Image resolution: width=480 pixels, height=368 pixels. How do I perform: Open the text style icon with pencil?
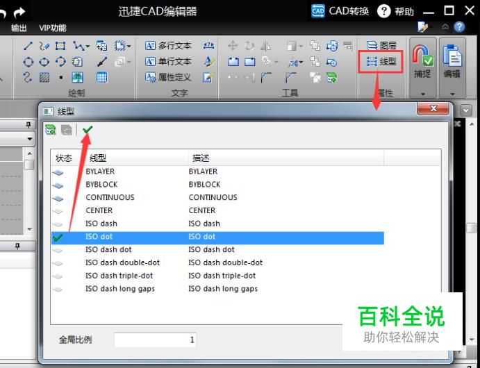tap(209, 62)
